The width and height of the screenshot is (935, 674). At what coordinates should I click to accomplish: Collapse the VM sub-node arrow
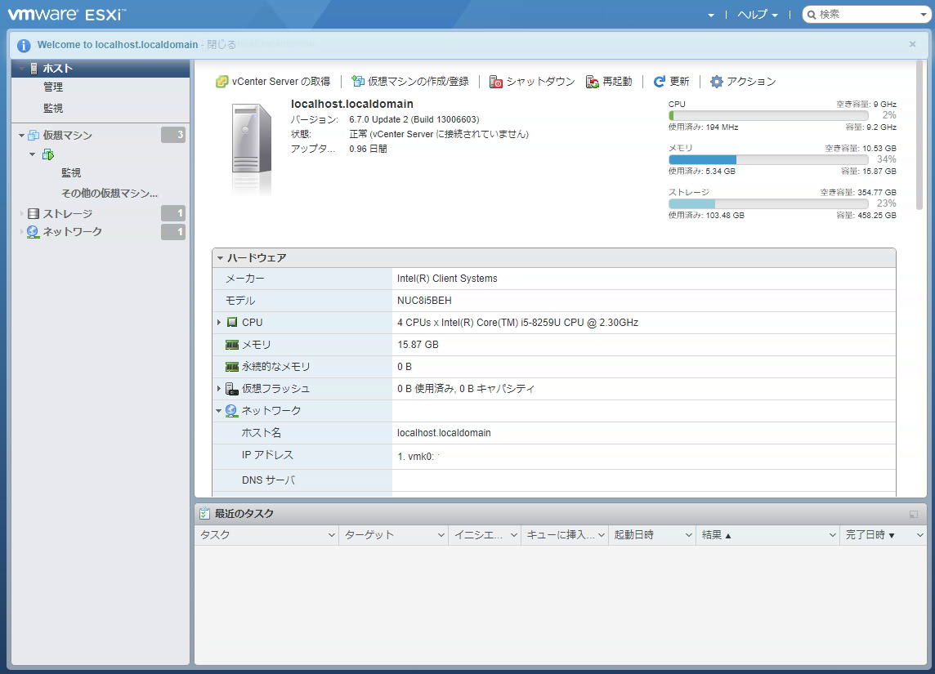pos(32,155)
